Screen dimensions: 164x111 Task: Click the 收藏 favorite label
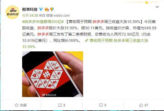[23, 105]
